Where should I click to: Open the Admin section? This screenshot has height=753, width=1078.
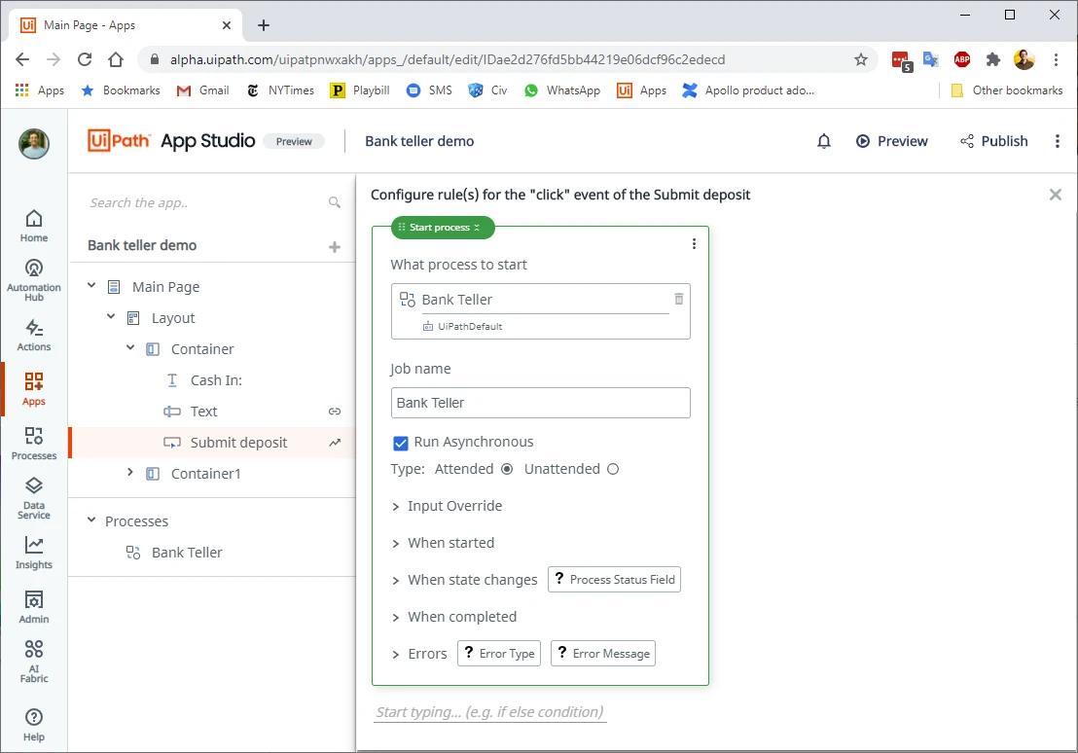click(x=34, y=607)
